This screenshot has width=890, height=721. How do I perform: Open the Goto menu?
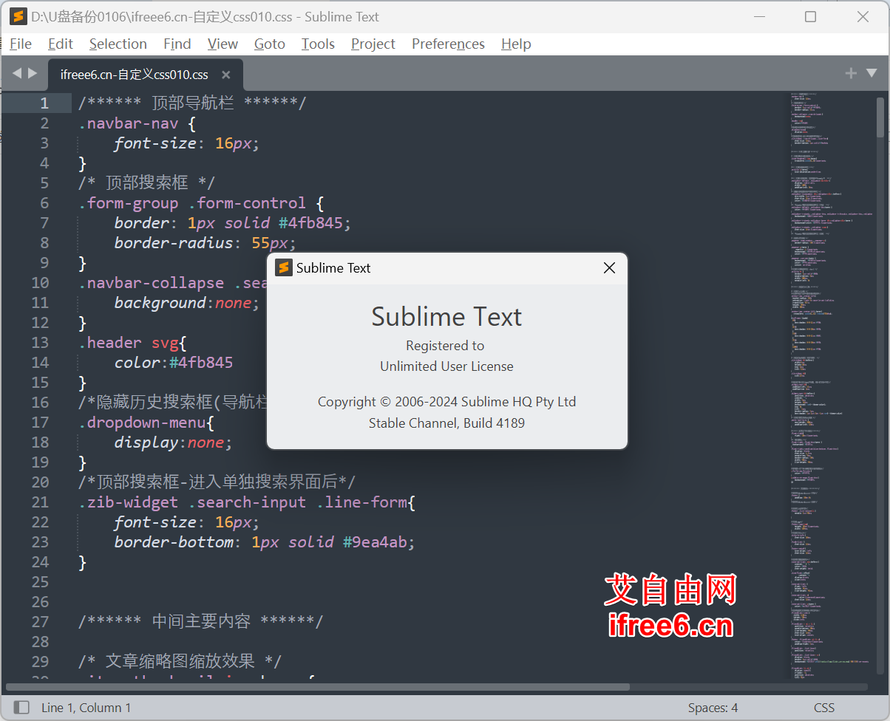click(269, 44)
